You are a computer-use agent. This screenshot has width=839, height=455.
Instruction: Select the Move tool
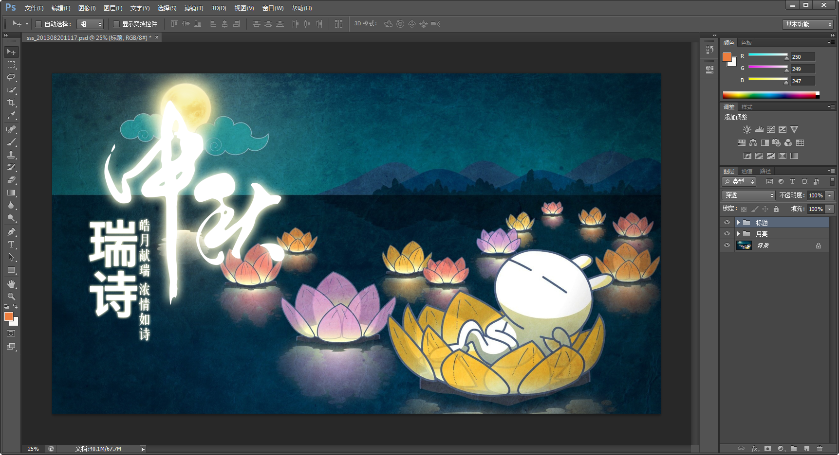[x=11, y=52]
